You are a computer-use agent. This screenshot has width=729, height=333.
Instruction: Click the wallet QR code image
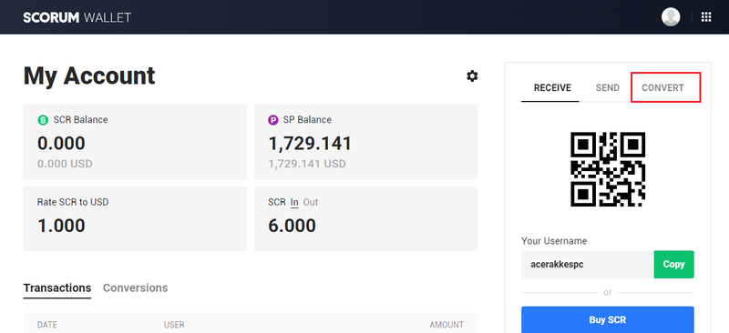coord(608,169)
